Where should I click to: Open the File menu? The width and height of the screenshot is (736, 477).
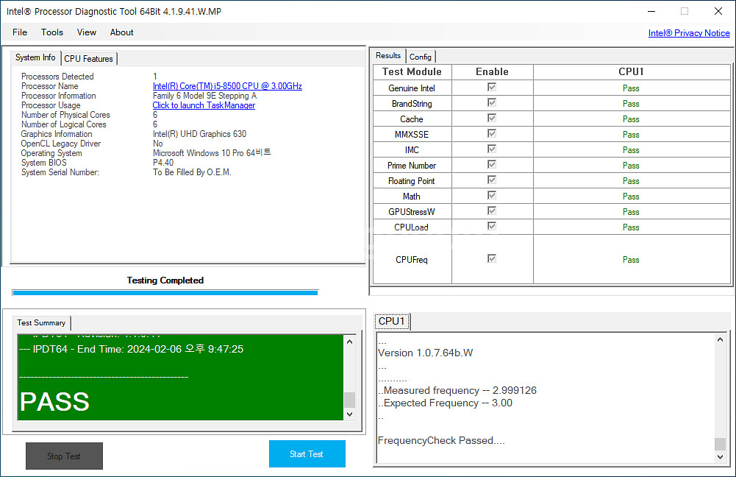[20, 32]
